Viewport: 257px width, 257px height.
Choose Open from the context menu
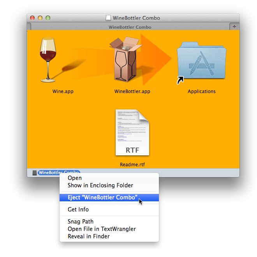point(109,178)
